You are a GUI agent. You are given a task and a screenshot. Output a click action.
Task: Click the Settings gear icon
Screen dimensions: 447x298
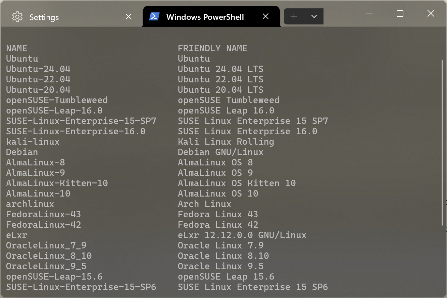click(17, 17)
